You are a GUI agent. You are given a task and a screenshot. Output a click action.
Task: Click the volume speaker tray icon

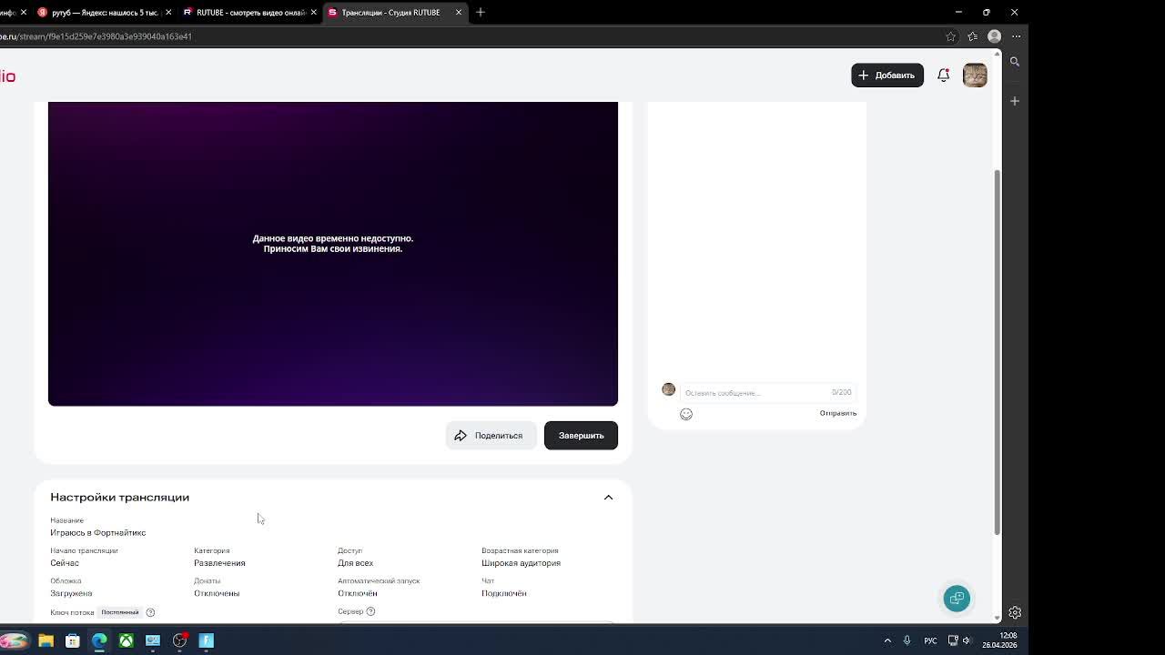tap(967, 640)
